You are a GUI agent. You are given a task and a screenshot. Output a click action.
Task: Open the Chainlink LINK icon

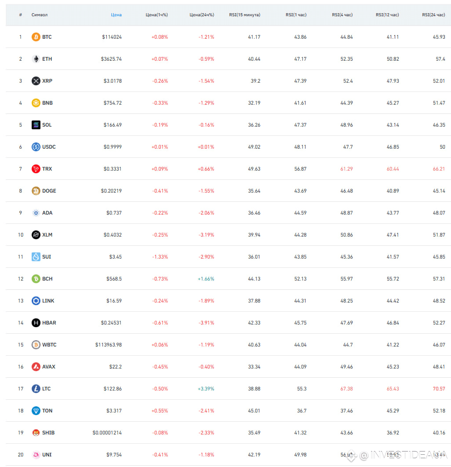tap(36, 301)
